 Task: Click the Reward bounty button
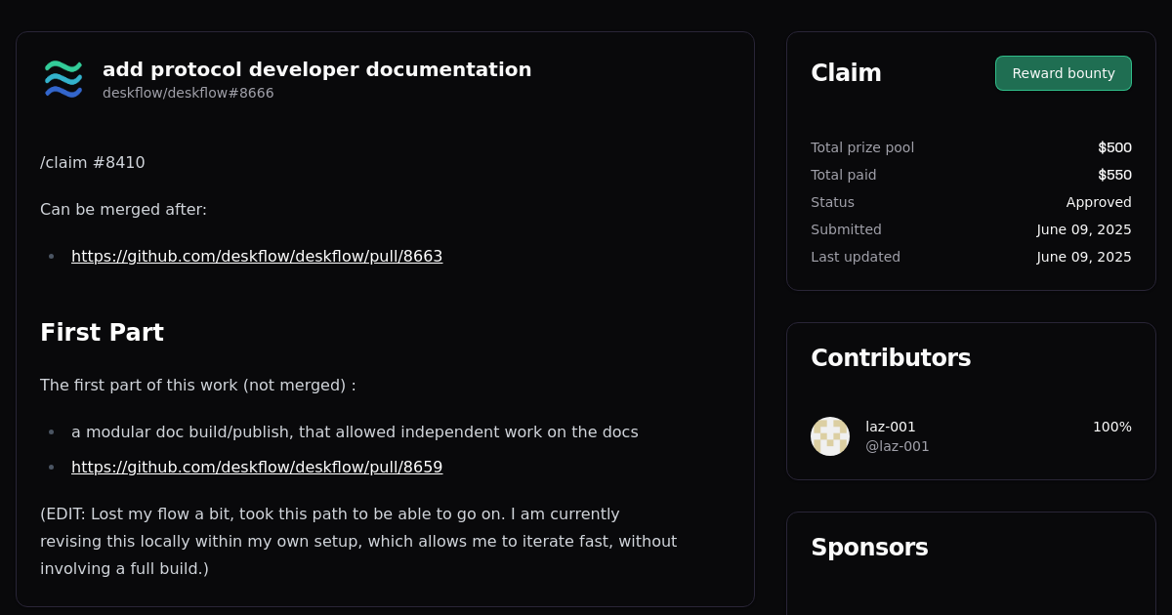pos(1063,73)
